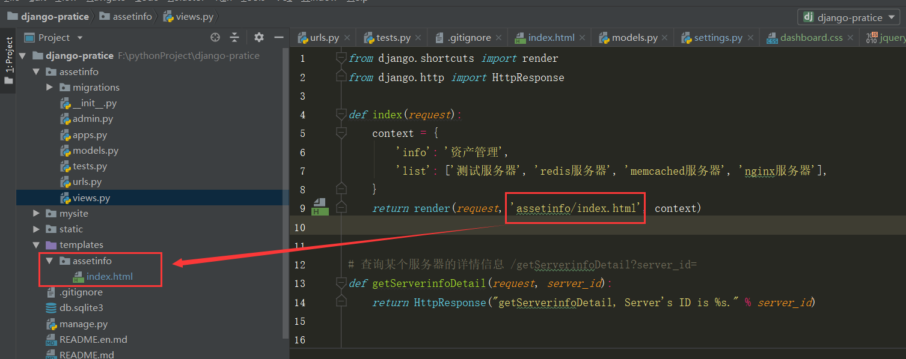The width and height of the screenshot is (906, 359).
Task: Switch to the urls.py editor tab
Action: (324, 38)
